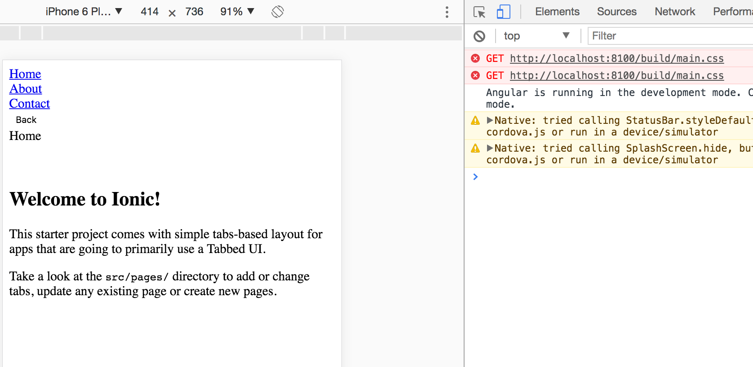The width and height of the screenshot is (753, 367).
Task: Open the top execution context dropdown
Action: pos(536,36)
